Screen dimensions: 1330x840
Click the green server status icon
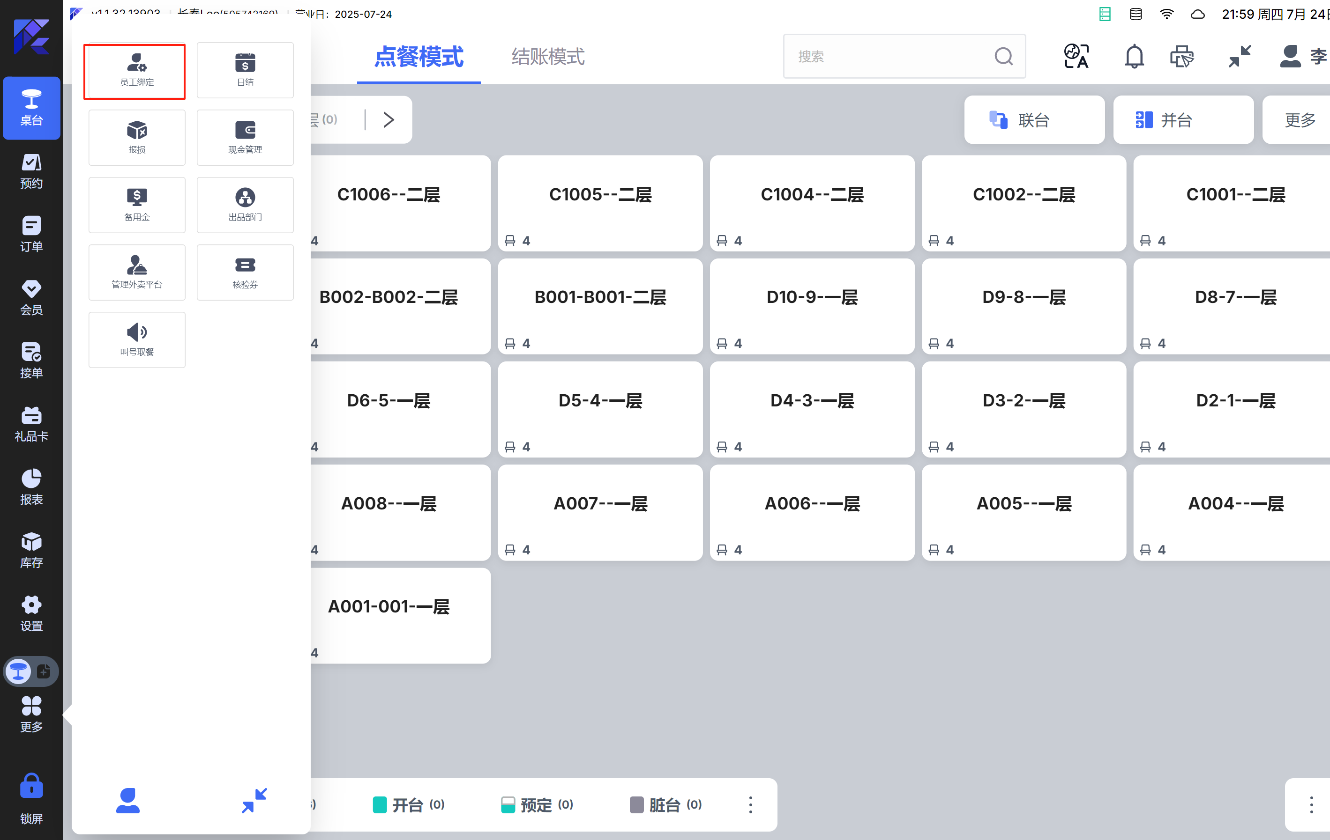click(x=1105, y=14)
